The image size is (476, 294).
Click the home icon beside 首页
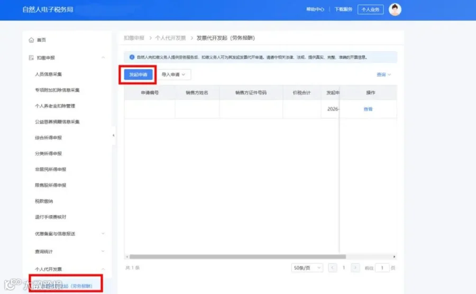pos(31,40)
